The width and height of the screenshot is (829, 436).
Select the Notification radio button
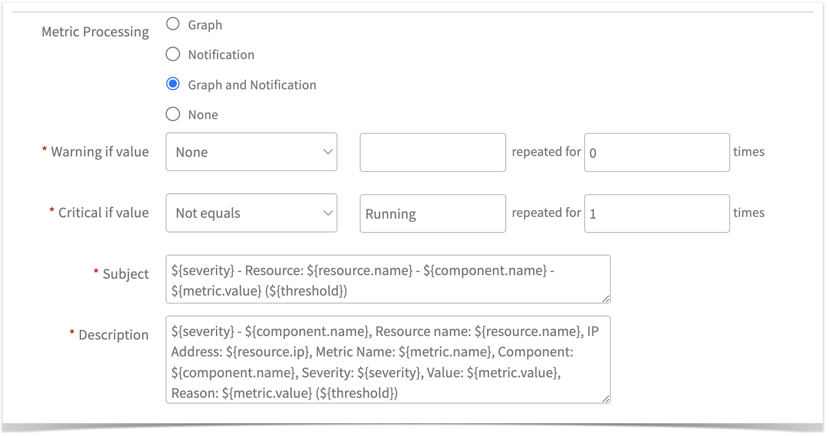point(173,54)
